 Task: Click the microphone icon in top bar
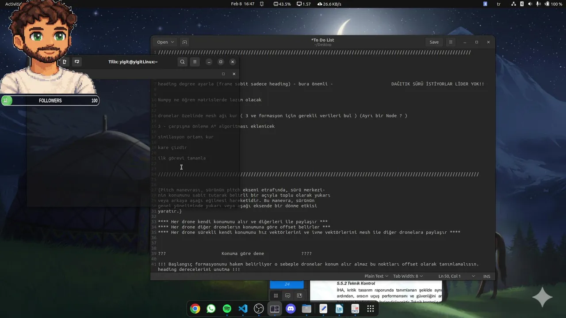(x=538, y=4)
